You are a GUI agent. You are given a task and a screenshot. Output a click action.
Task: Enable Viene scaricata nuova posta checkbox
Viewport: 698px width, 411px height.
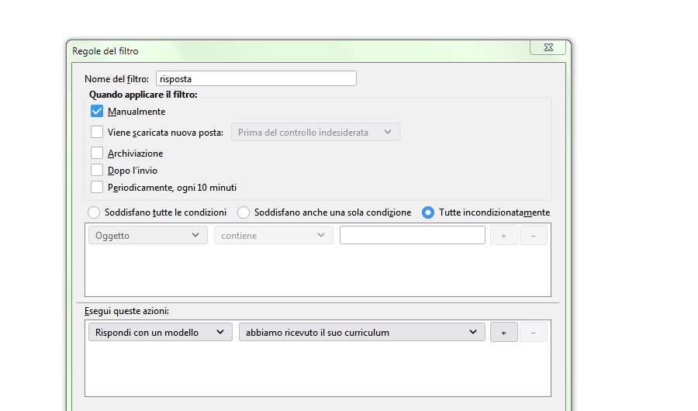[97, 132]
